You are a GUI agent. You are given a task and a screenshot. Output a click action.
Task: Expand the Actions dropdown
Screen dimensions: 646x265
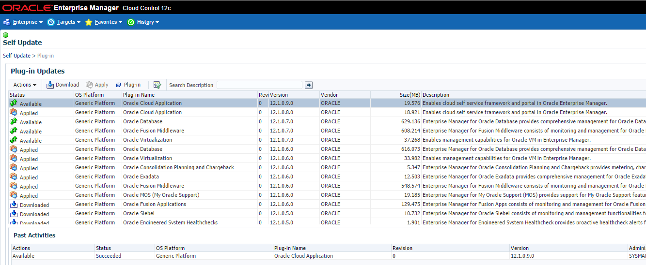(x=25, y=85)
